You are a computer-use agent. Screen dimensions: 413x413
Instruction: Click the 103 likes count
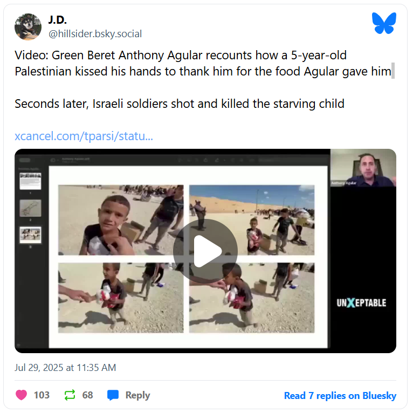click(42, 395)
